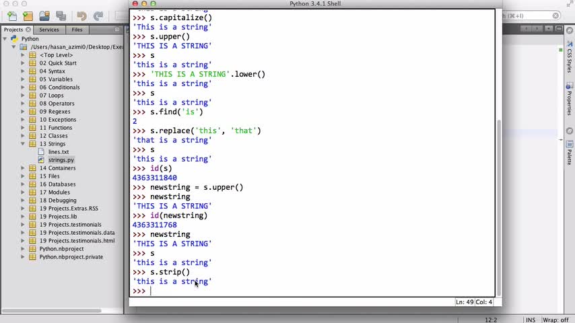Open the CSS Styles side panel
This screenshot has width=575, height=323.
(570, 57)
